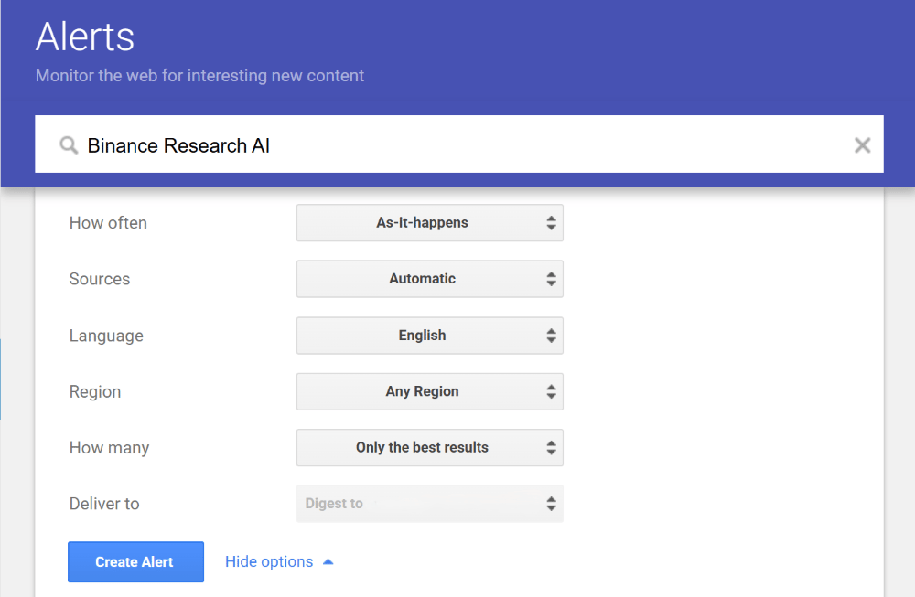Click the magnifying glass search icon
The width and height of the screenshot is (915, 597).
pyautogui.click(x=69, y=145)
